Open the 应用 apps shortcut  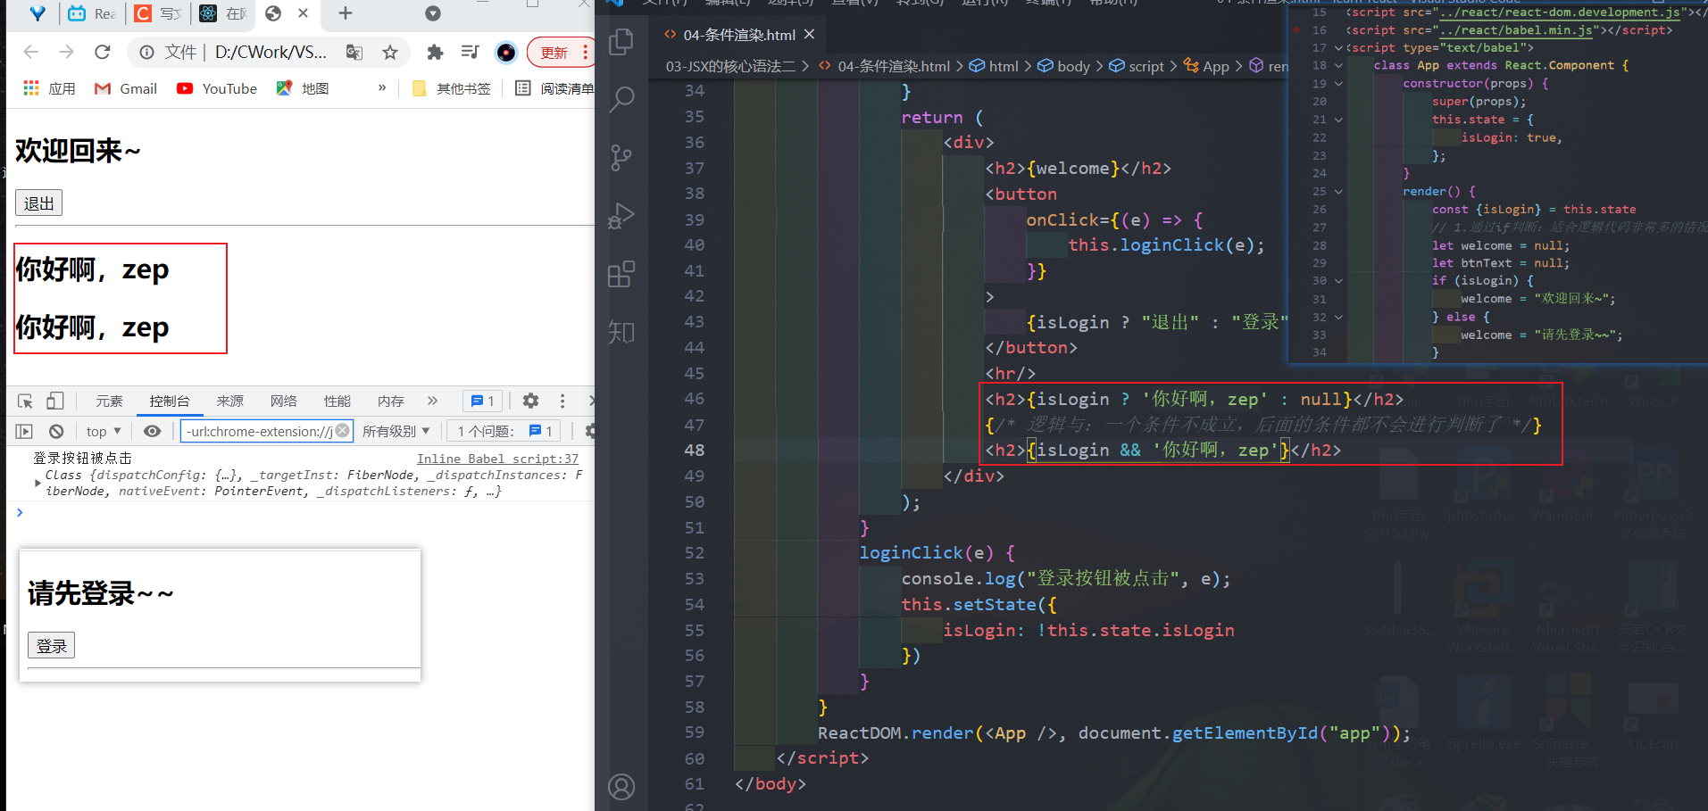click(x=50, y=88)
